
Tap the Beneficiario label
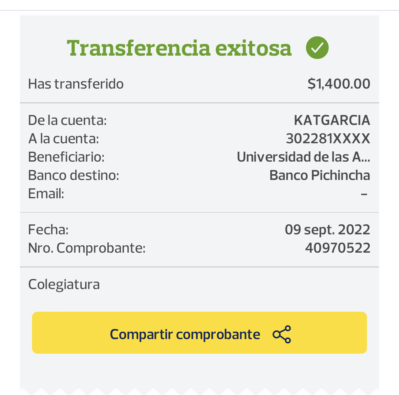(x=66, y=157)
